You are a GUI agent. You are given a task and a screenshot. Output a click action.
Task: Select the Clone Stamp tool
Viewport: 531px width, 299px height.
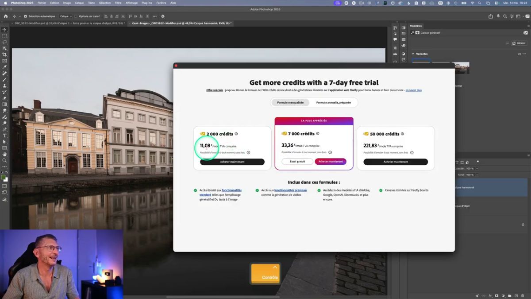(4, 86)
